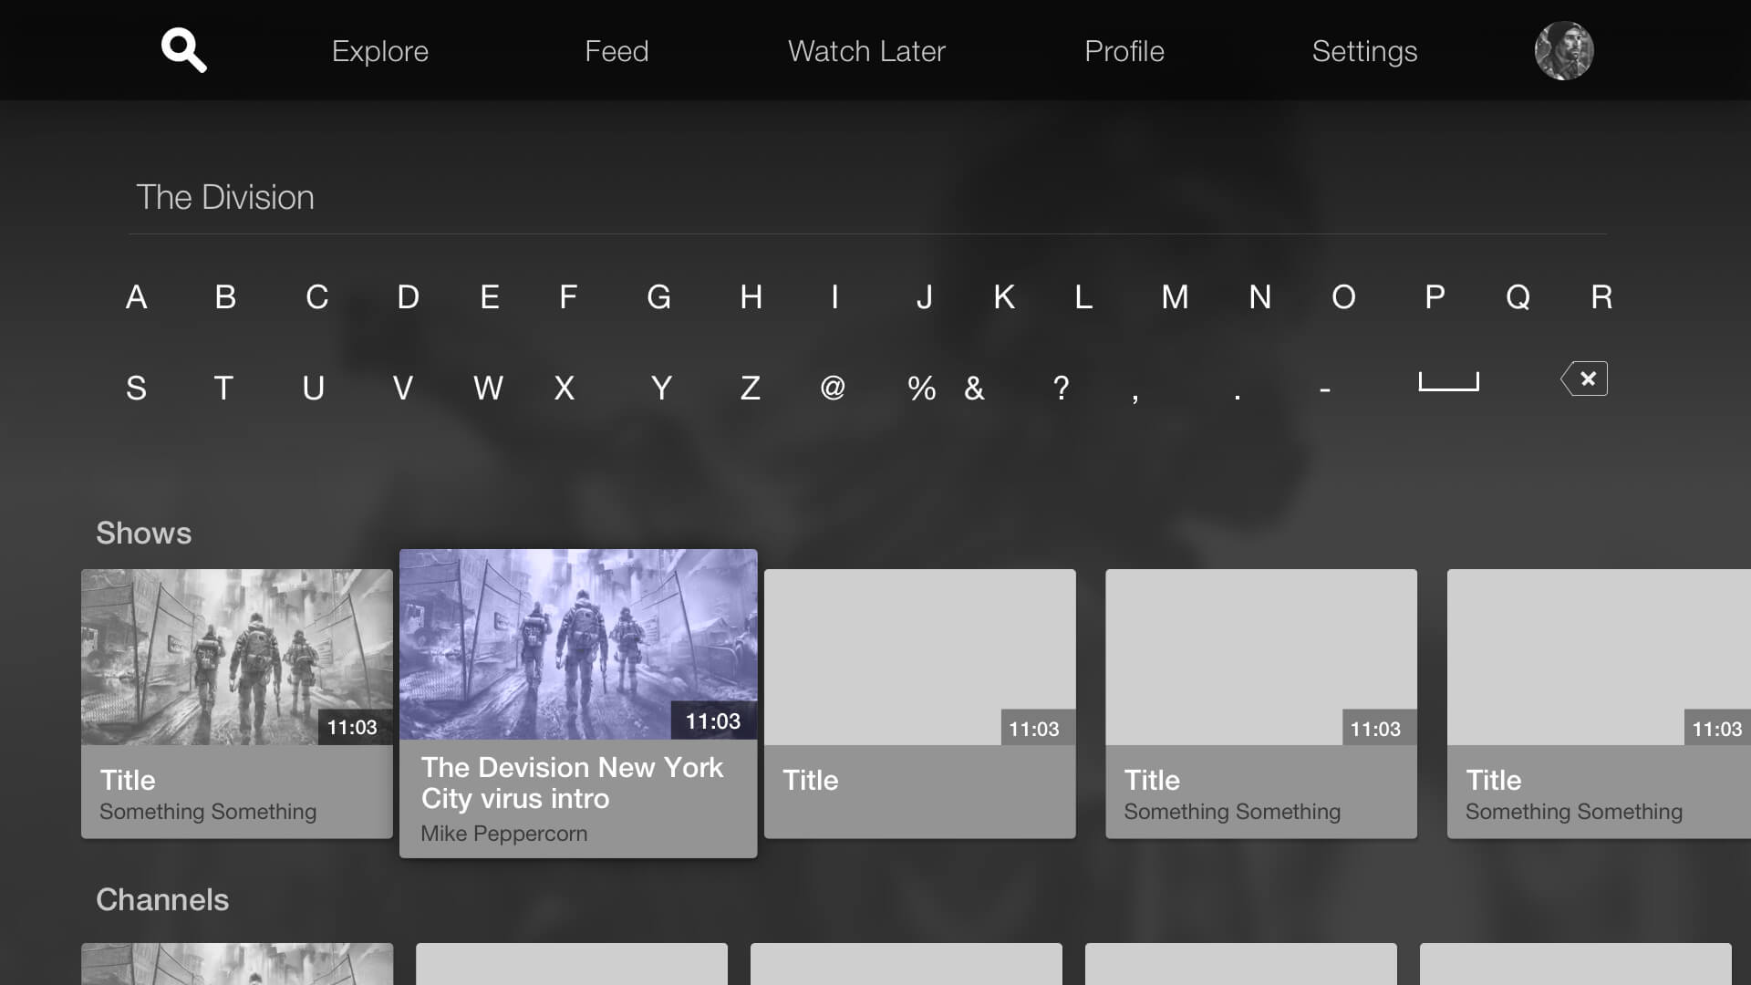Choose the letter Z key

click(750, 389)
